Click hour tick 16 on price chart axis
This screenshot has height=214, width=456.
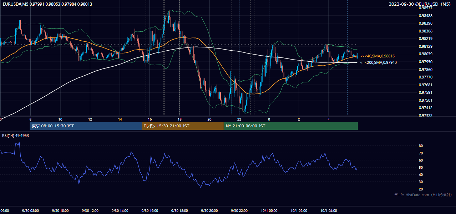pos(150,119)
